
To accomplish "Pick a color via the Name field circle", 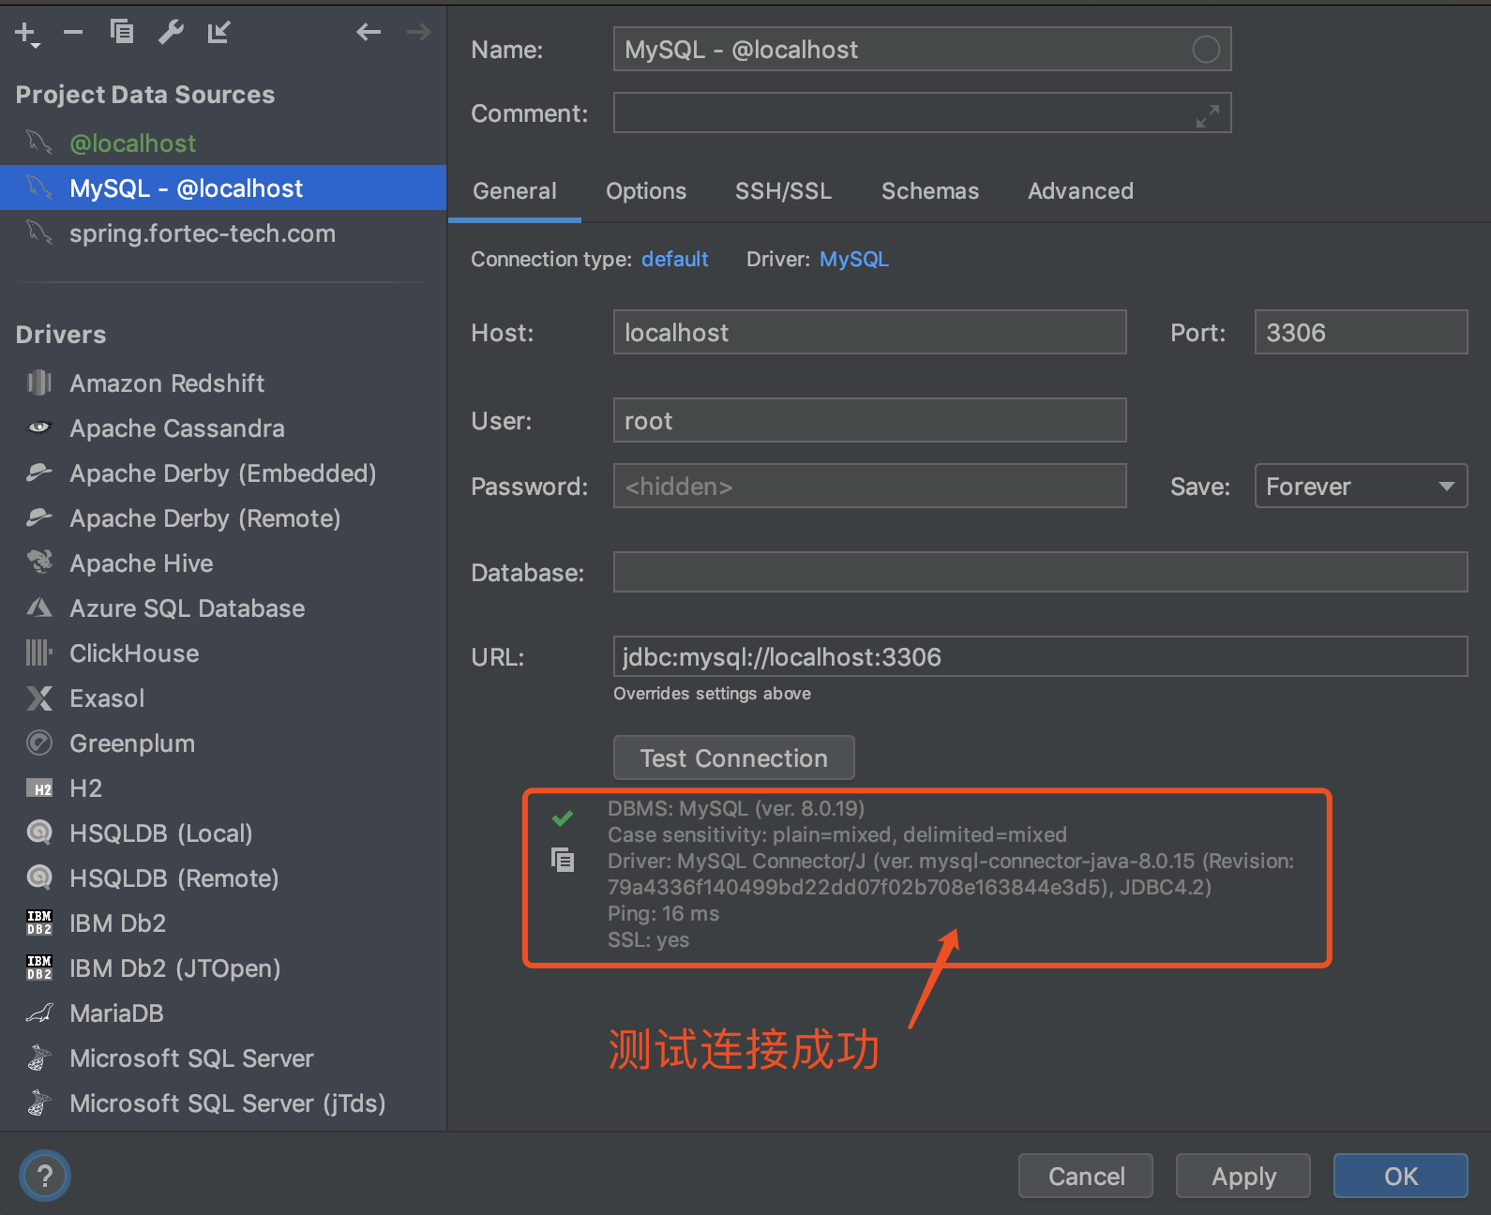I will [1206, 49].
